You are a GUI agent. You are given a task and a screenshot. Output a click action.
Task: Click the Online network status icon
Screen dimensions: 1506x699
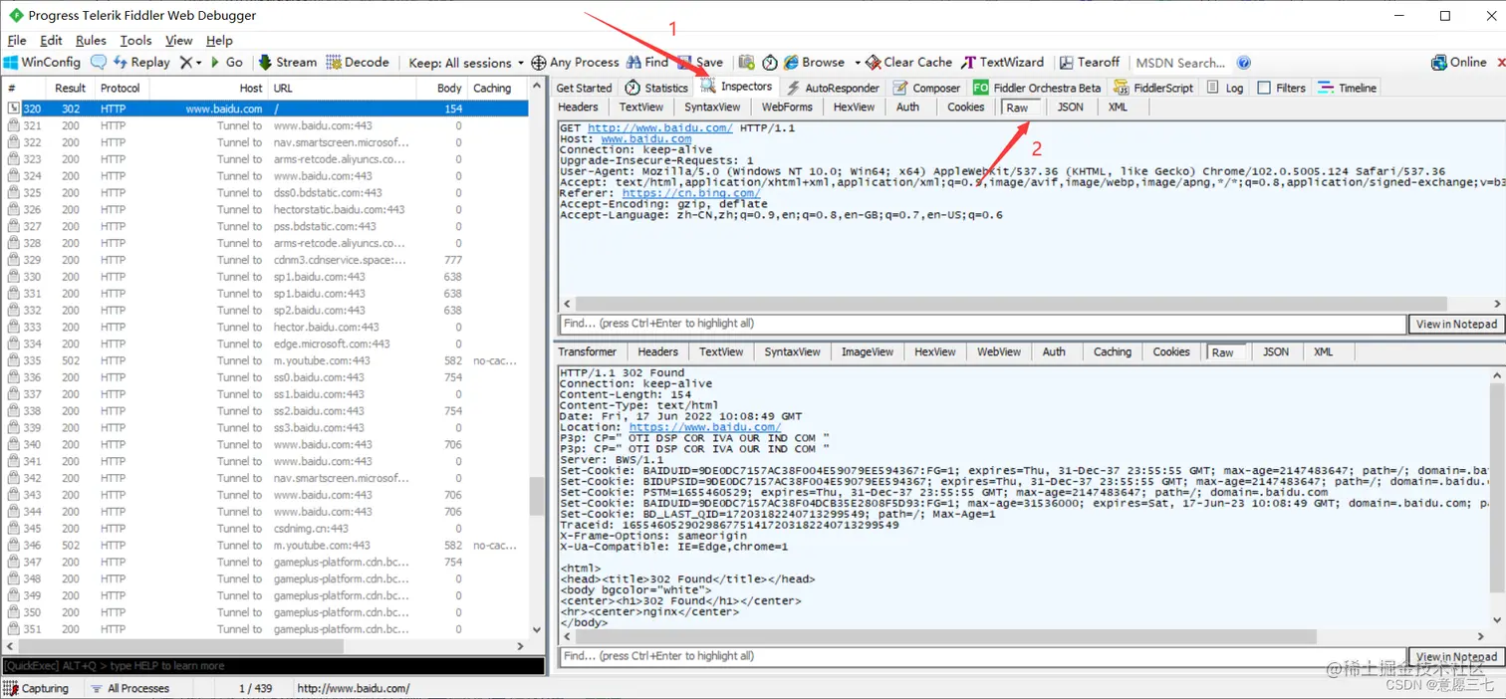coord(1459,62)
